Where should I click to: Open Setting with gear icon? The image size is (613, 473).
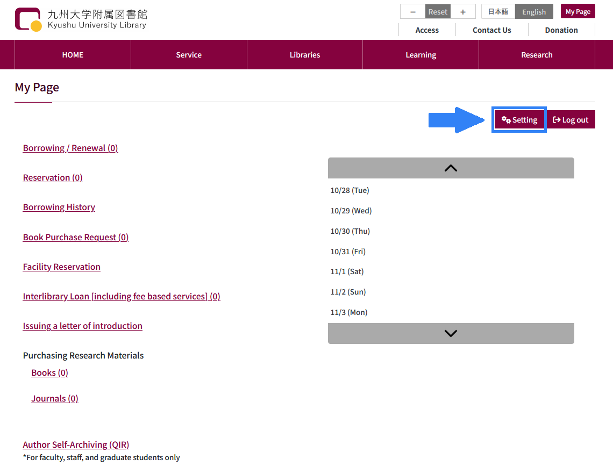pyautogui.click(x=519, y=120)
